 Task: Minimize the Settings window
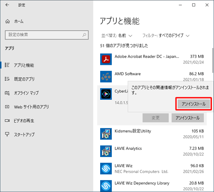[x=180, y=5]
